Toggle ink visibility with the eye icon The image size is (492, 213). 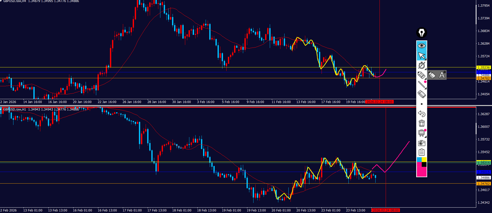(421, 46)
